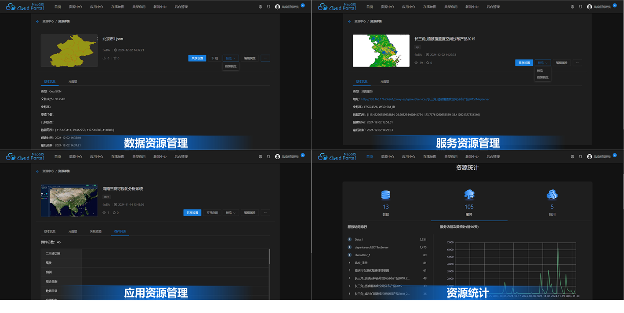Open the more (…) menu on 北京市1.json page

(x=265, y=58)
